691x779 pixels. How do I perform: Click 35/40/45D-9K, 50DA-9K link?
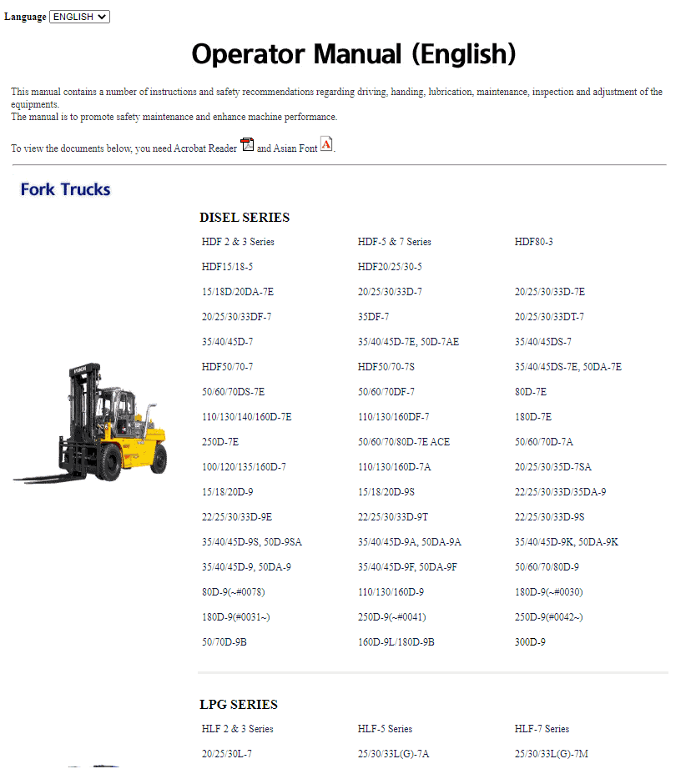pos(566,542)
